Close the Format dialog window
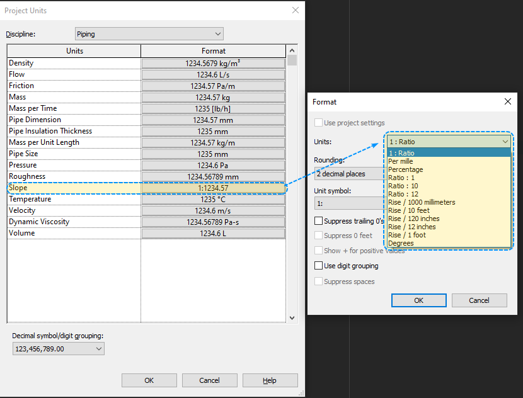 click(508, 101)
